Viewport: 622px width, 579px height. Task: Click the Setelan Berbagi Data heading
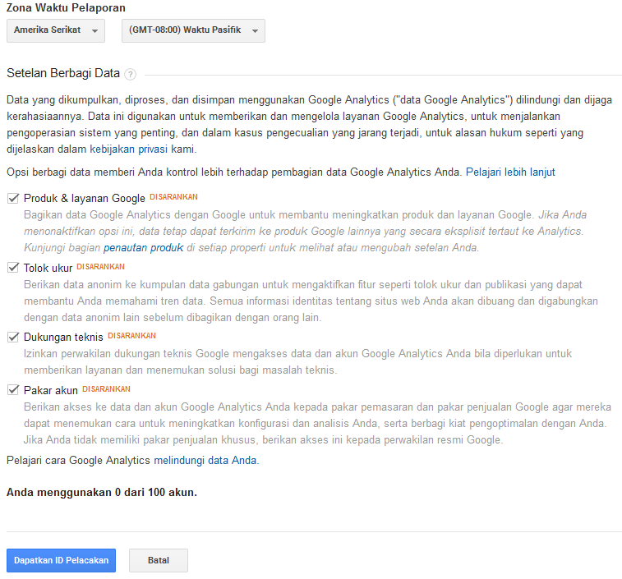coord(62,73)
